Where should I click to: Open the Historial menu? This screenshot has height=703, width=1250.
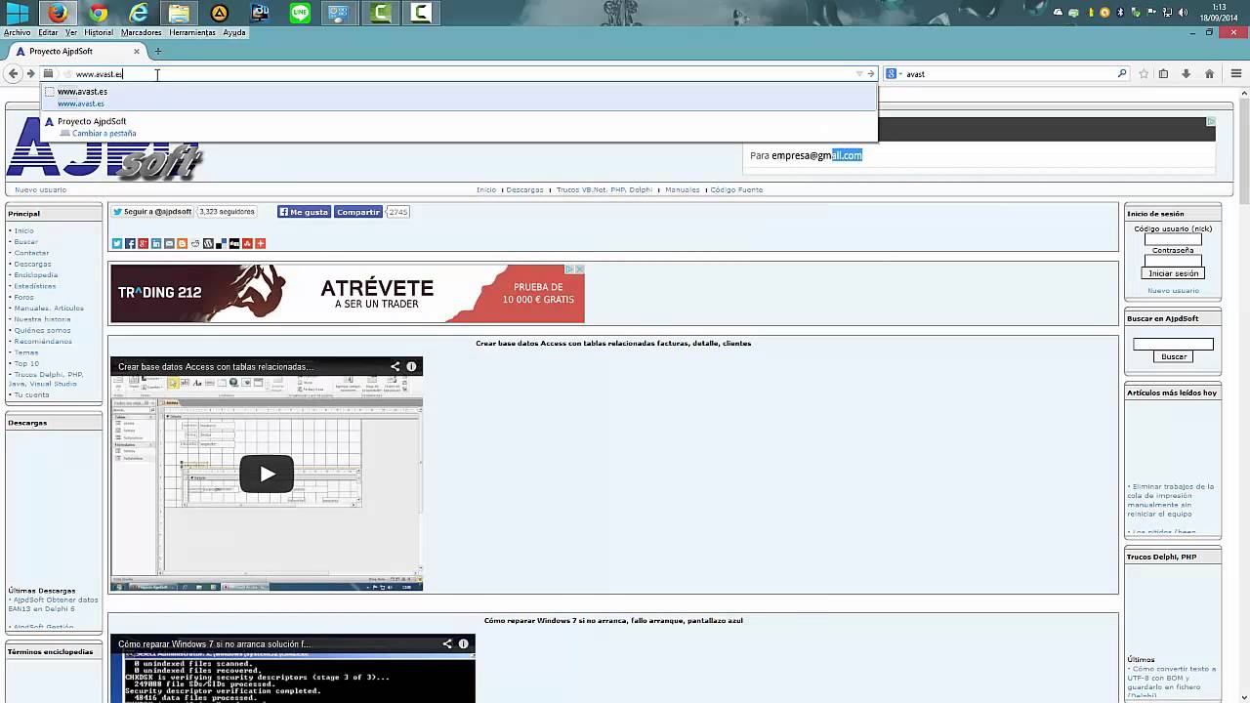pos(99,32)
